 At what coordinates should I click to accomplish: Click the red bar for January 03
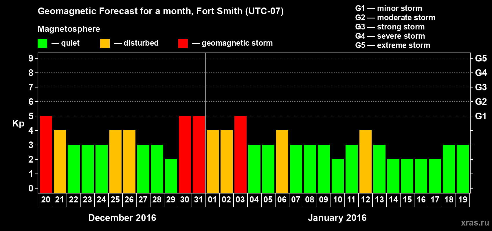tap(241, 154)
